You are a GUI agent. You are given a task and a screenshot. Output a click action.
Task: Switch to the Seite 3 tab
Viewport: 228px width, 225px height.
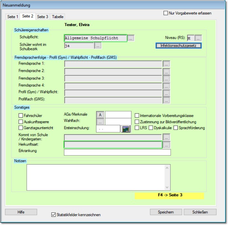(43, 17)
